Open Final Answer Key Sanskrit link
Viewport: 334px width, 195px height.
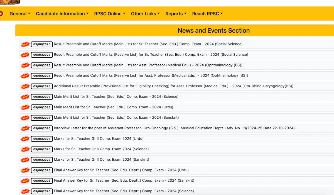124,181
